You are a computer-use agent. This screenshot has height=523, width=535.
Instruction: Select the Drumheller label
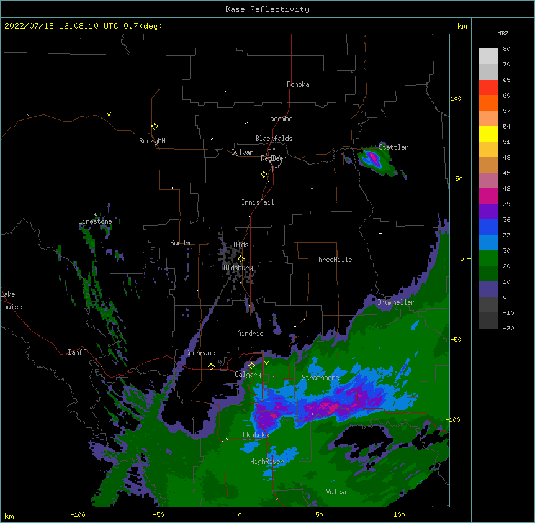396,302
